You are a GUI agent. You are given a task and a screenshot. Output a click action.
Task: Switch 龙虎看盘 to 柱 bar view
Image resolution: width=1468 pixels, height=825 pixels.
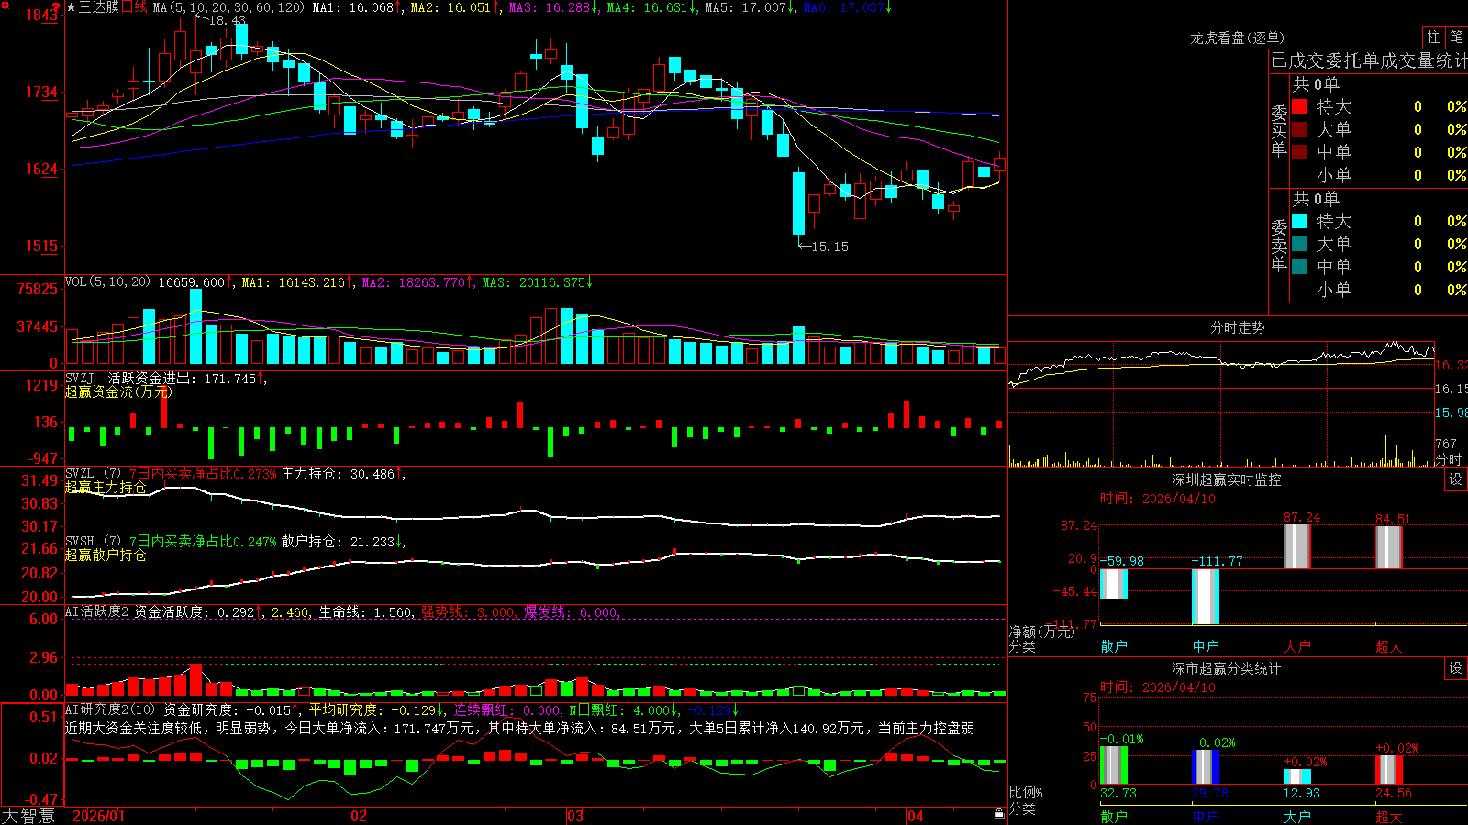point(1433,37)
